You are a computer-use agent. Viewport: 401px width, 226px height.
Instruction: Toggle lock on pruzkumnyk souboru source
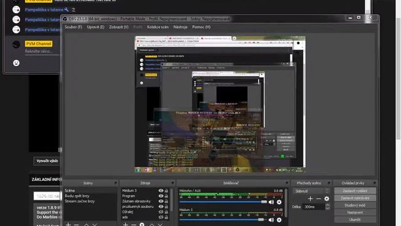[x=167, y=207]
